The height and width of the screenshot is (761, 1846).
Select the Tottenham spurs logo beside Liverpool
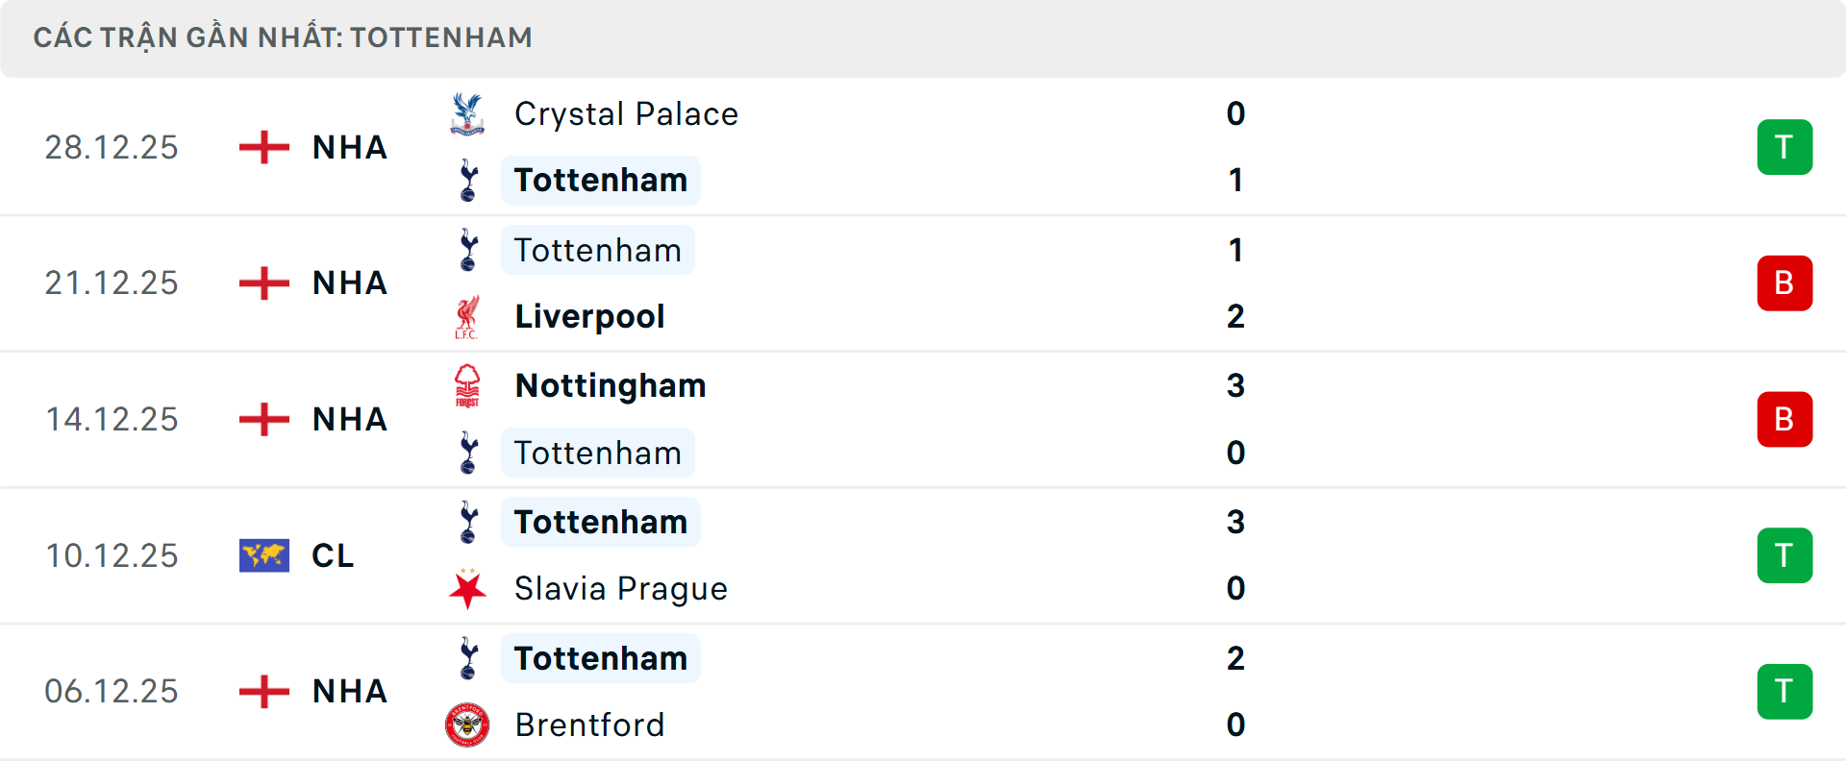tap(468, 250)
